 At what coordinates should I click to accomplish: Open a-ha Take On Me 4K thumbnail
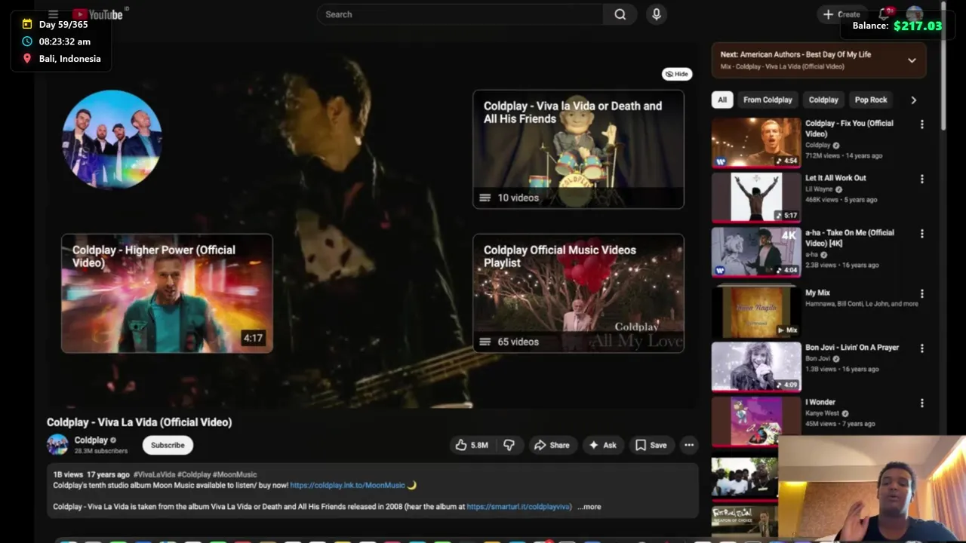click(756, 252)
